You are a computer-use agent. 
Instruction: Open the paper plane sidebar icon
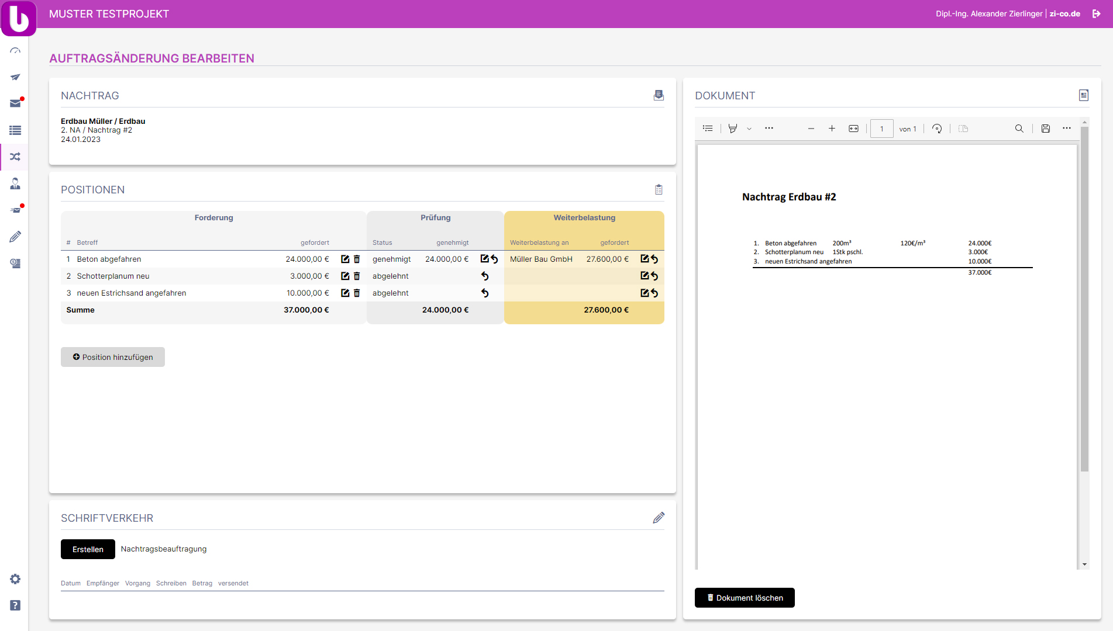pos(15,77)
